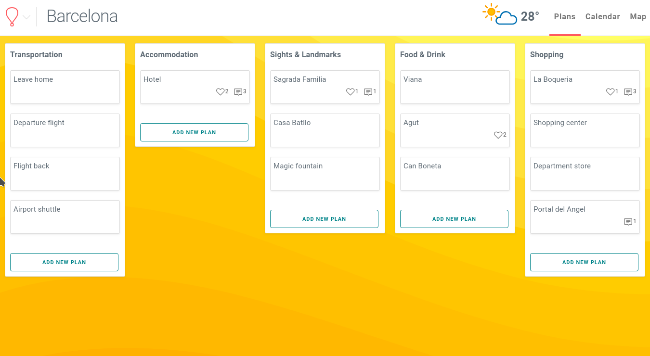Screen dimensions: 650x356
Task: Open Sagrada Familia comments icon
Action: click(x=368, y=92)
